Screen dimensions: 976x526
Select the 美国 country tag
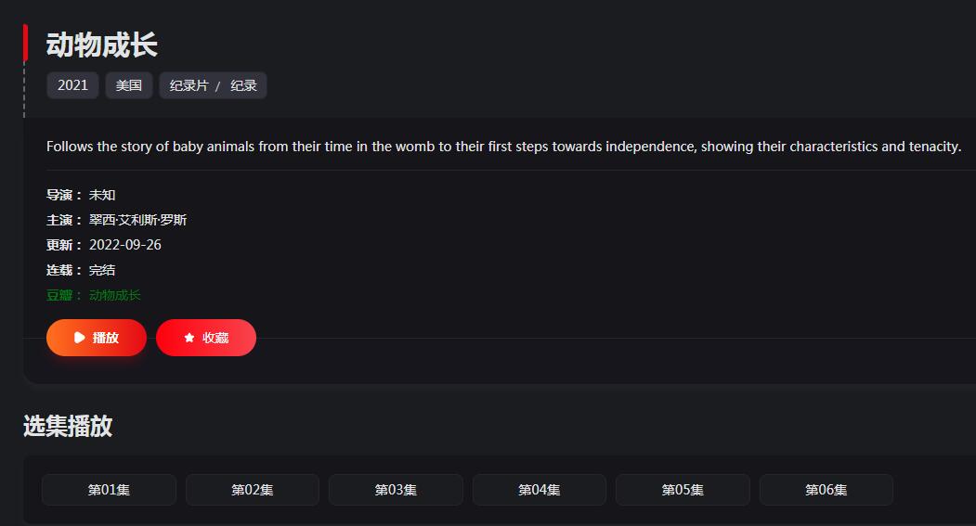(x=129, y=85)
